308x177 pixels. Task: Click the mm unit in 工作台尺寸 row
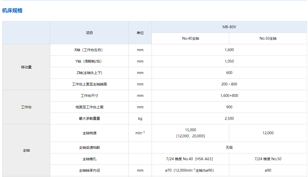pos(140,96)
